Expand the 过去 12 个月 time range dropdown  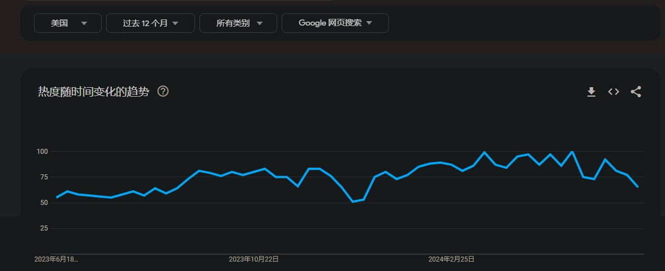(x=150, y=23)
